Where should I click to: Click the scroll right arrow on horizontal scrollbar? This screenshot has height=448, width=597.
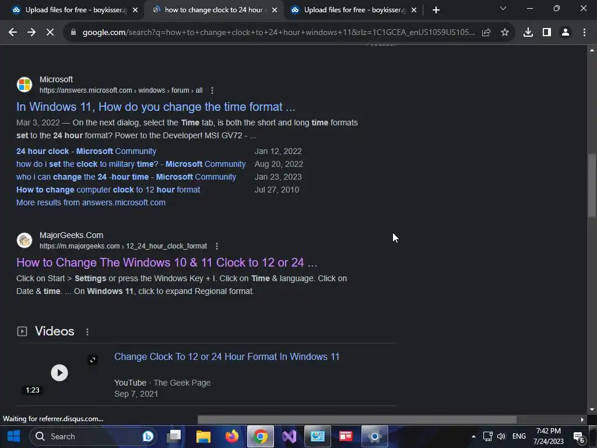click(x=582, y=419)
